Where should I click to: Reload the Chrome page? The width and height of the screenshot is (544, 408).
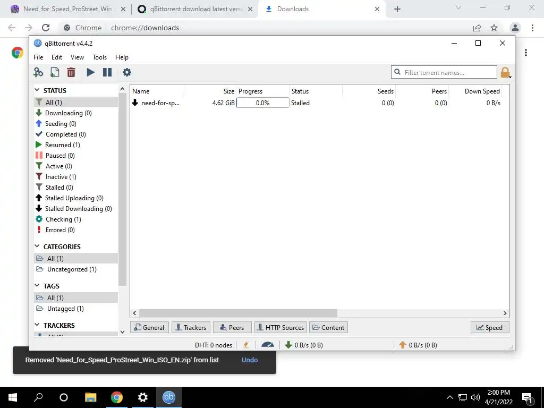[46, 28]
